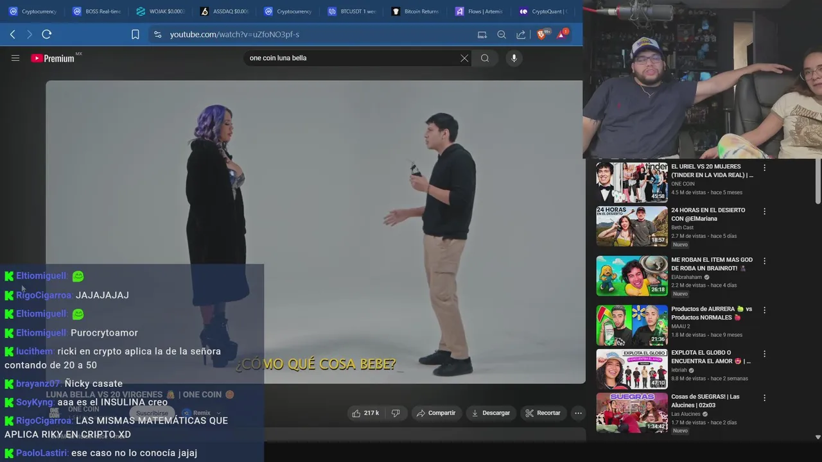Clear the search query with the X
This screenshot has height=462, width=822.
tap(464, 58)
